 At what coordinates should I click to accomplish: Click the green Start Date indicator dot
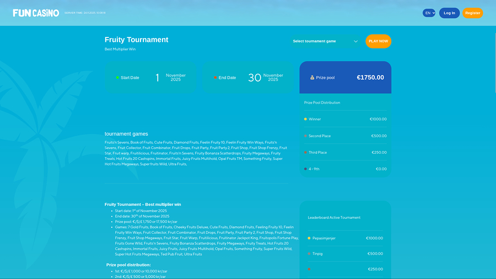[117, 78]
